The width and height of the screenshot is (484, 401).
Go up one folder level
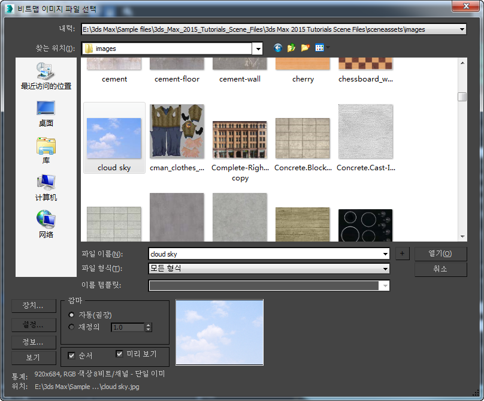[292, 48]
